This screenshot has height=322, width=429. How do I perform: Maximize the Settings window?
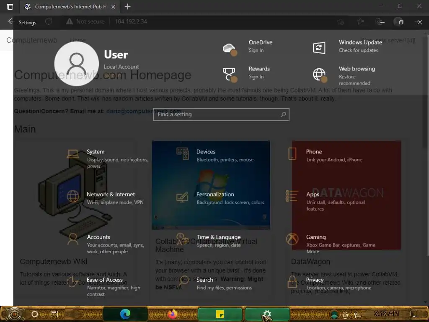[x=401, y=22]
